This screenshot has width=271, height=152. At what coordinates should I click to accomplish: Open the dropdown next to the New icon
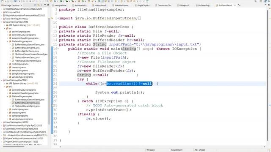[x=5, y=1]
